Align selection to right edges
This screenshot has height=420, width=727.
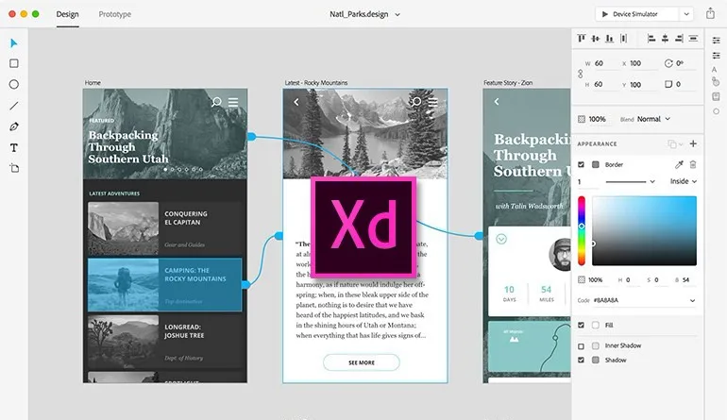[x=679, y=38]
